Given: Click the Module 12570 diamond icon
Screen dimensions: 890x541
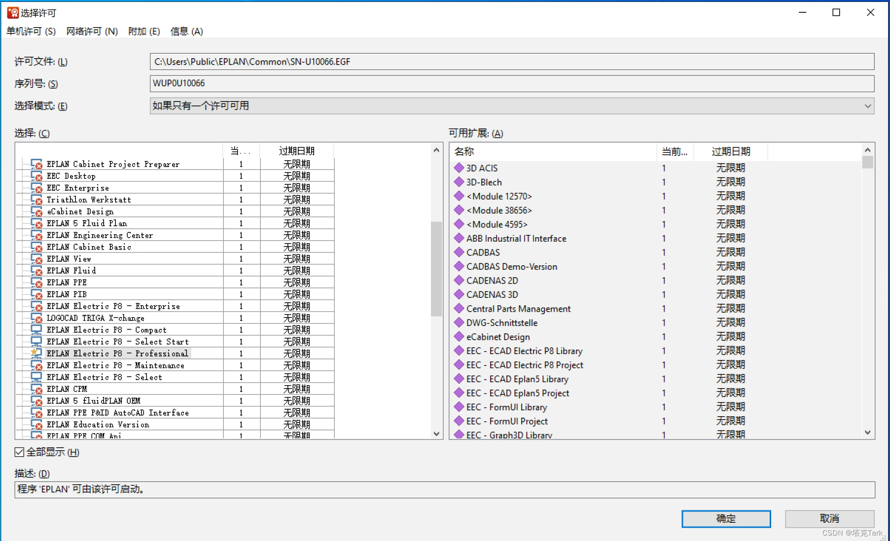Looking at the screenshot, I should tap(459, 196).
